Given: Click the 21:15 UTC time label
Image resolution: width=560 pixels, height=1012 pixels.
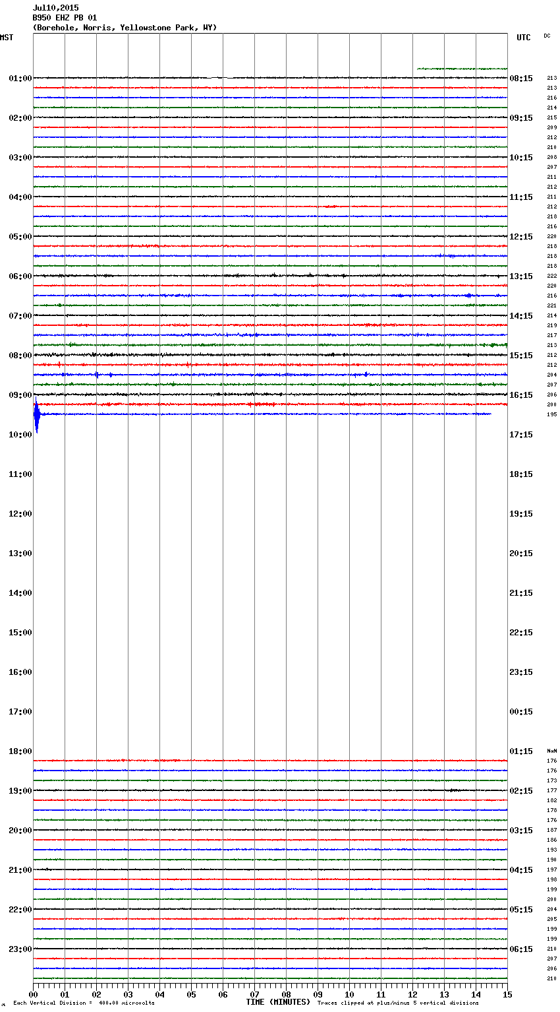Looking at the screenshot, I should tap(521, 593).
